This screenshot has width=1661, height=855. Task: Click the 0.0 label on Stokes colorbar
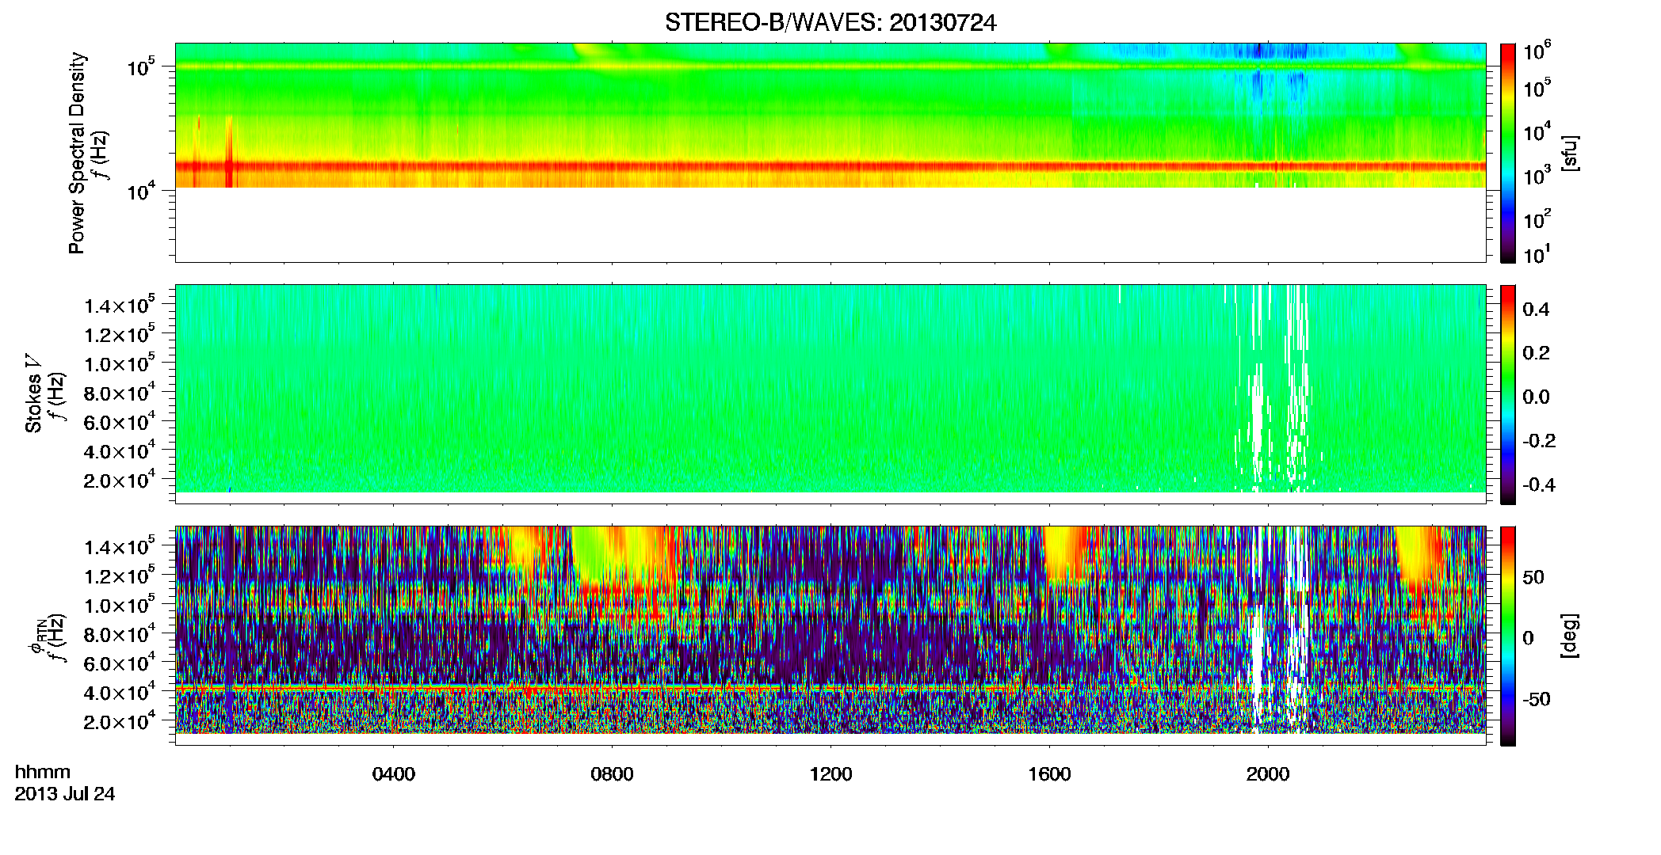(1536, 397)
